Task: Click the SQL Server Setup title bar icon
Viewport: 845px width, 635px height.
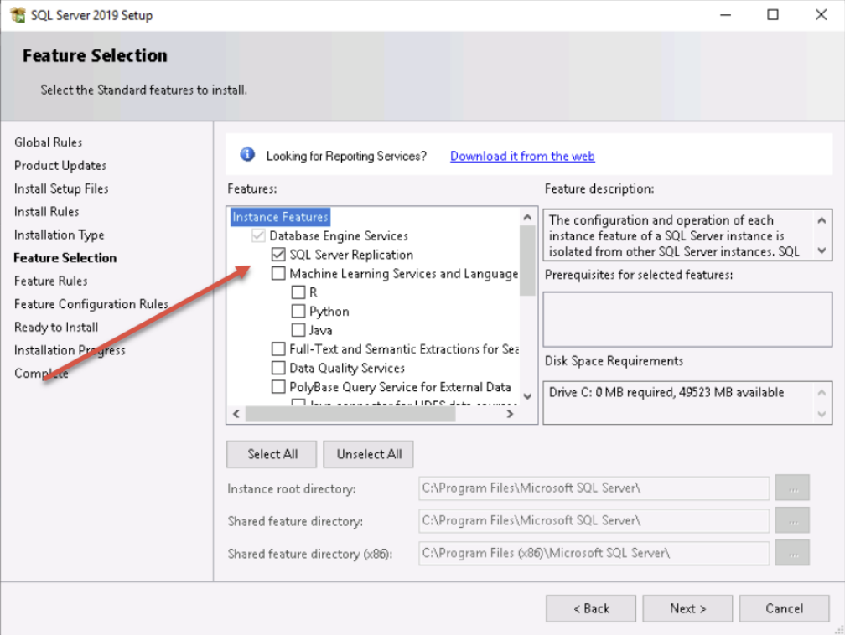Action: (x=18, y=14)
